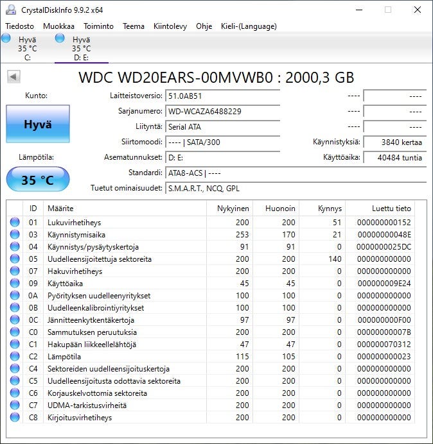Click status orb of Korjauskelvottomia sektoreita row
Image resolution: width=433 pixels, height=444 pixels.
pyautogui.click(x=15, y=393)
